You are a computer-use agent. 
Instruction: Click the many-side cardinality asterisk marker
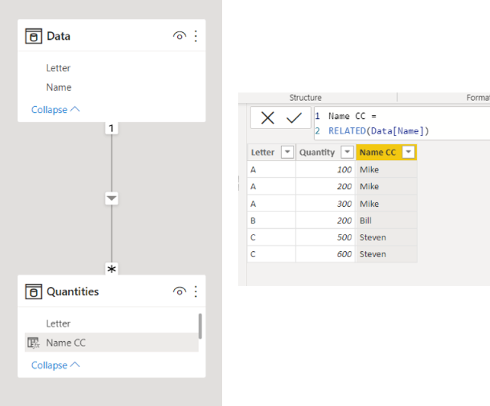coord(112,269)
